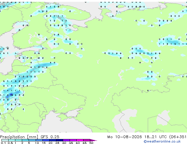Click the 25–30 mm navy legend swatch
The image size is (187, 144).
click(x=60, y=140)
